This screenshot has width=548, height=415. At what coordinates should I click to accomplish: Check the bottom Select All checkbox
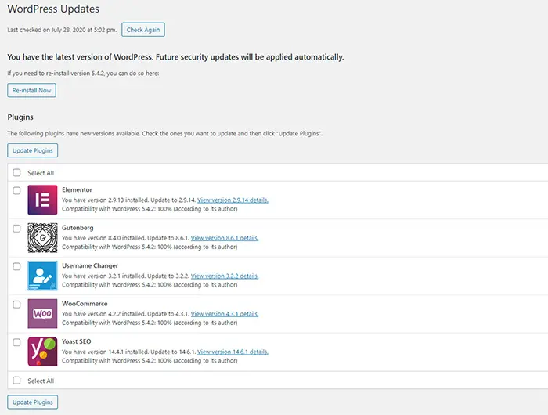point(16,381)
